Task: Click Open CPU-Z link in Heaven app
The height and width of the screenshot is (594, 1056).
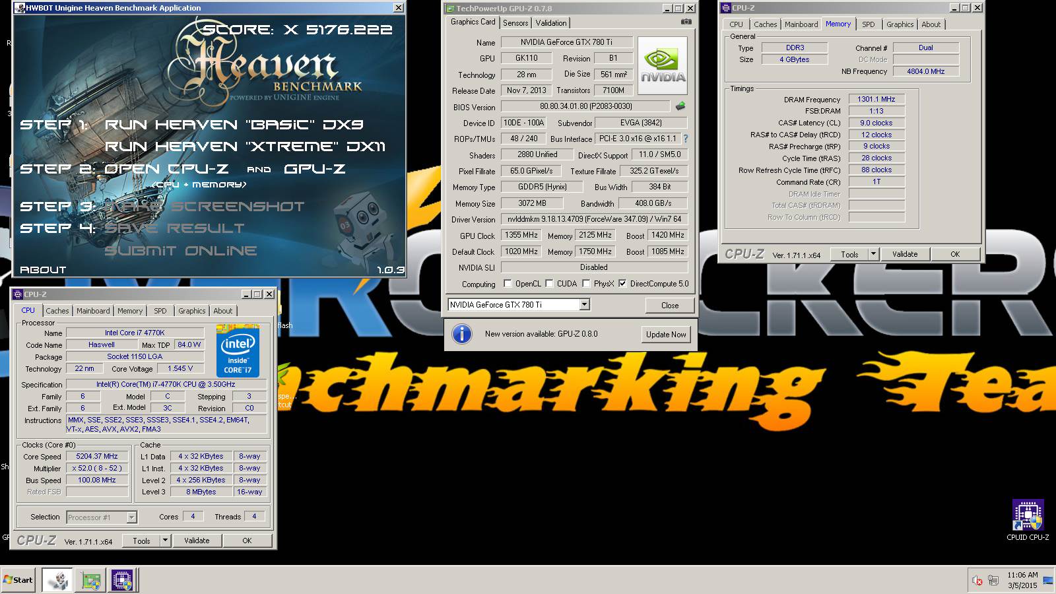Action: pos(166,168)
